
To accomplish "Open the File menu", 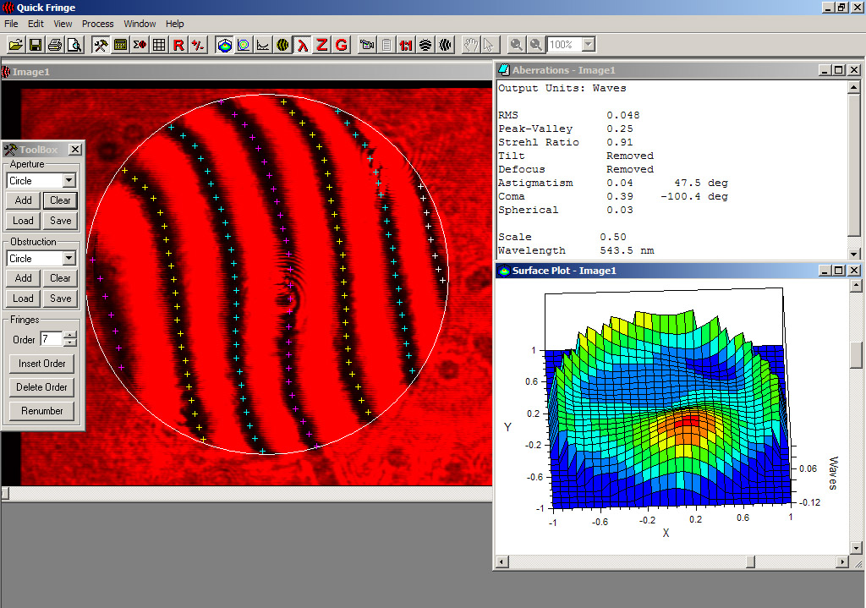I will point(11,24).
